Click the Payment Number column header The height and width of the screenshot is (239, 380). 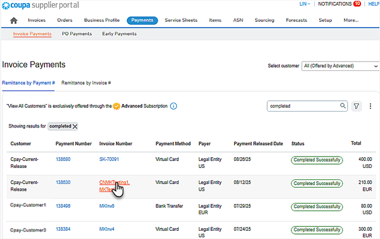click(x=73, y=144)
